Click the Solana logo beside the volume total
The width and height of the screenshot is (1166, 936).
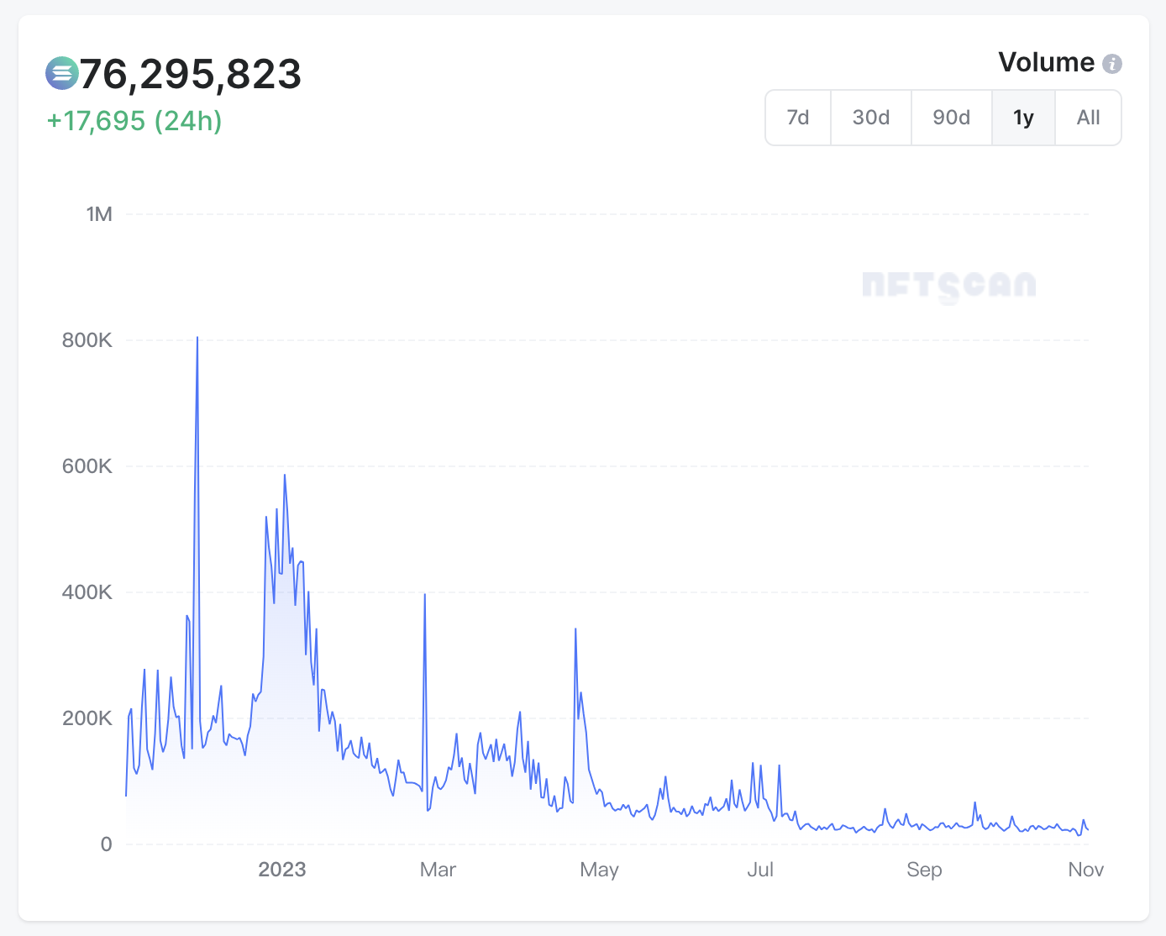[x=61, y=74]
